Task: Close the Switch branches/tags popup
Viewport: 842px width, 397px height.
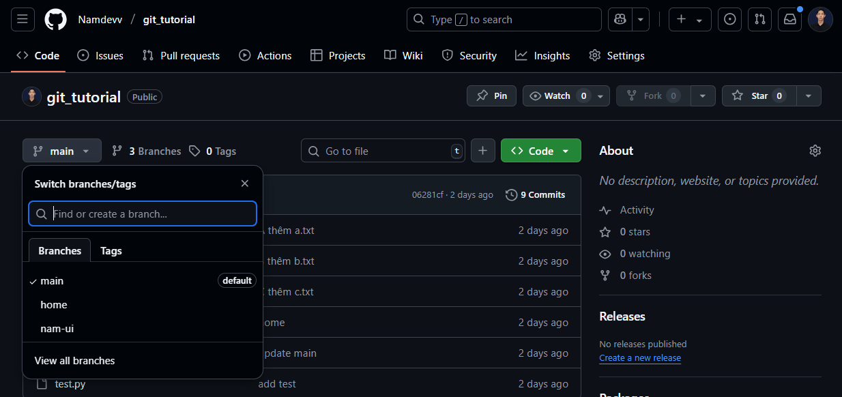Action: click(x=245, y=183)
